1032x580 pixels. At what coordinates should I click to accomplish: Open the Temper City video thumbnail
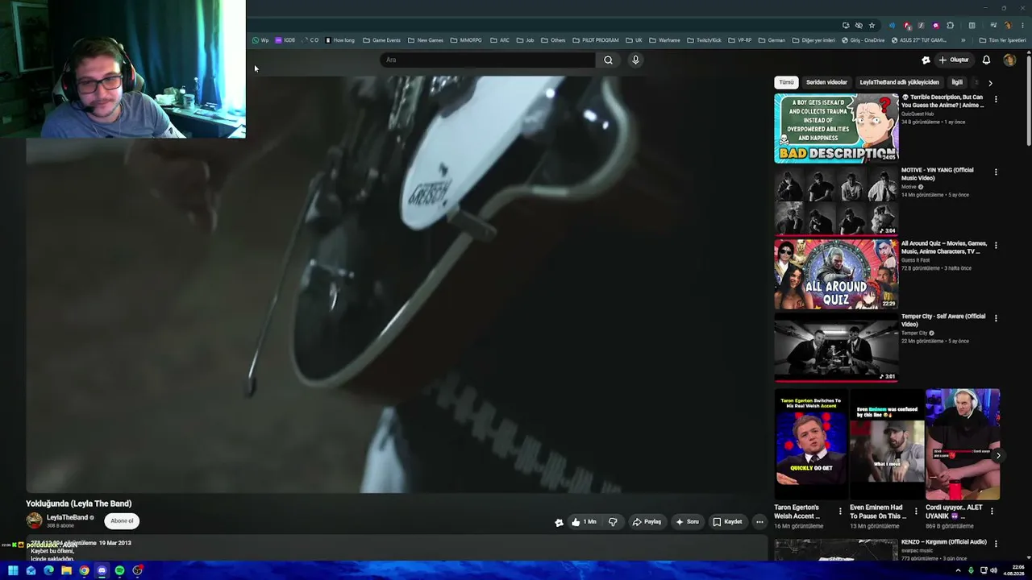836,347
